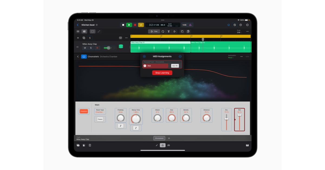325x170 pixels.
Task: Open plugin area more options
Action: 241,57
